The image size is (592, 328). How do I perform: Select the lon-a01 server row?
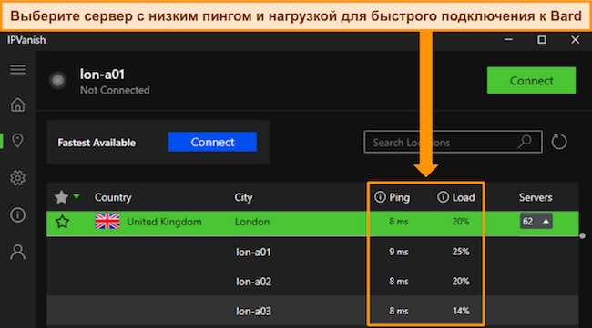click(312, 252)
